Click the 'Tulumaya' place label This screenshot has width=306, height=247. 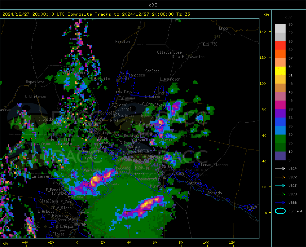127,98
